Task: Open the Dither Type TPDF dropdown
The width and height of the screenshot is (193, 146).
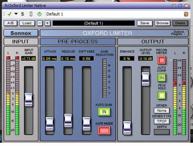Action: pyautogui.click(x=162, y=121)
